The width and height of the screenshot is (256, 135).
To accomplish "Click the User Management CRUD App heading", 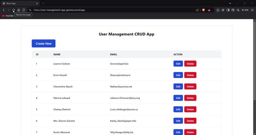I will (126, 34).
